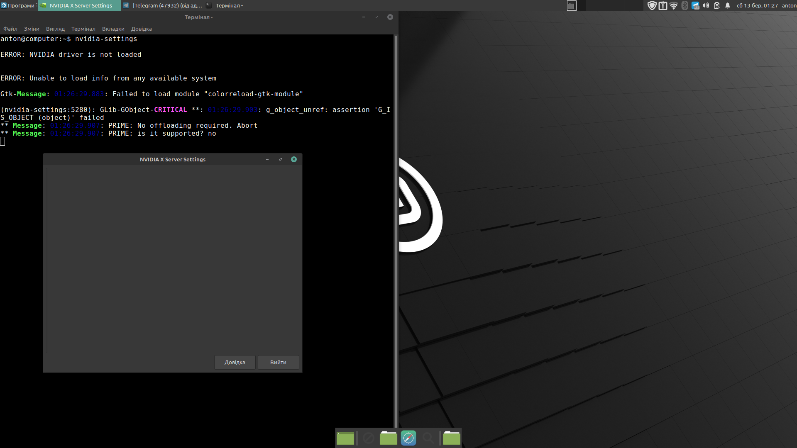Open dock folder icon after the search magnifier
Viewport: 797px width, 448px height.
point(452,438)
